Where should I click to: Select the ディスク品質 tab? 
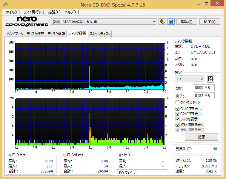(x=77, y=33)
